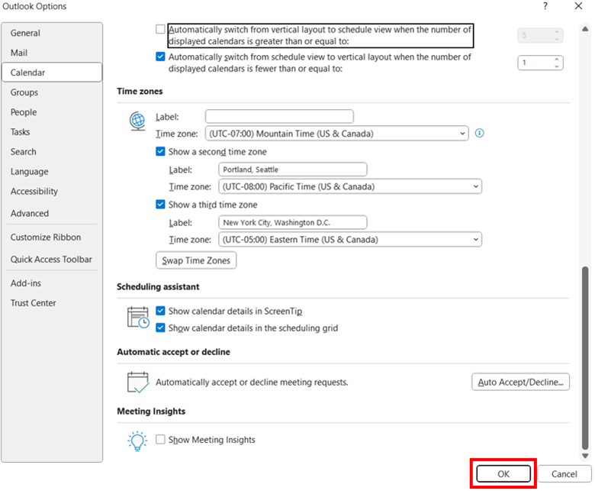Uncheck Show calendar details in ScreenTip
Viewport: 595px width, 491px height.
tap(160, 311)
